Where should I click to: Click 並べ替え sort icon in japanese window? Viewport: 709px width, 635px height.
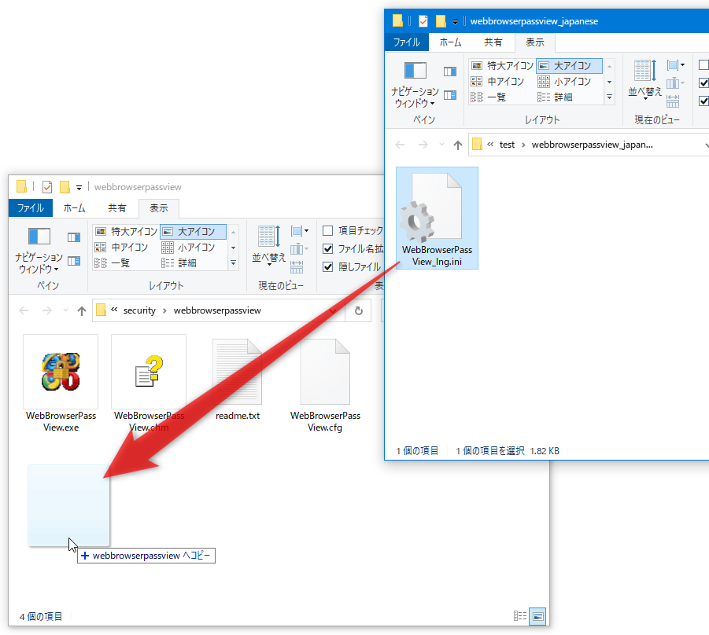[x=645, y=79]
